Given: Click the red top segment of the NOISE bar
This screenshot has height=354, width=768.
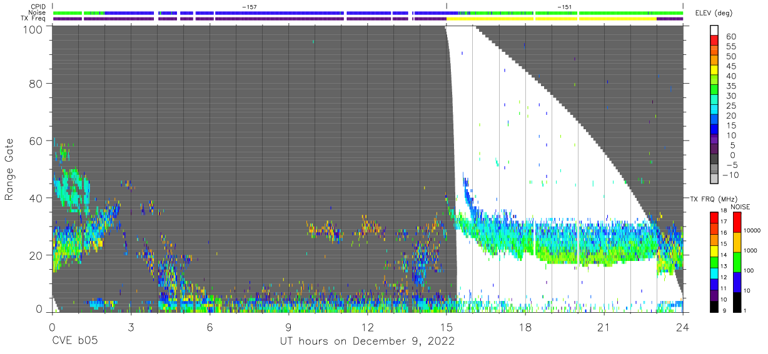Looking at the screenshot, I should pos(736,222).
